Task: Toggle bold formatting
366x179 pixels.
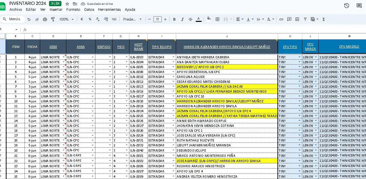Action: 174,19
